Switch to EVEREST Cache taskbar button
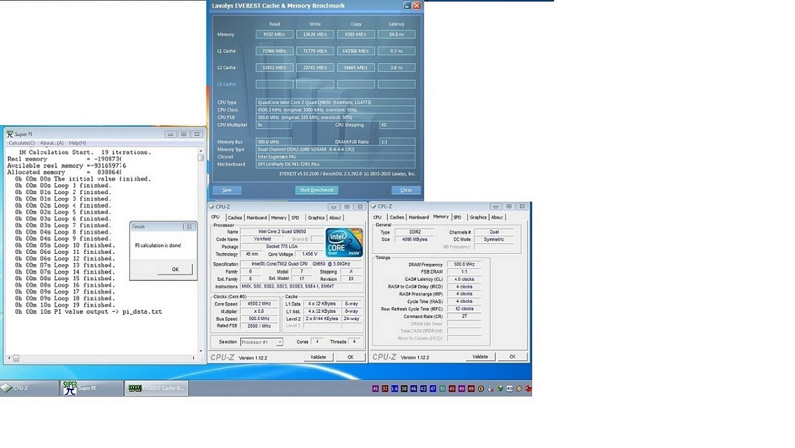 (156, 388)
